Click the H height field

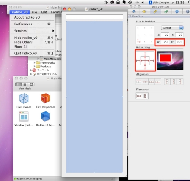pyautogui.click(x=179, y=42)
